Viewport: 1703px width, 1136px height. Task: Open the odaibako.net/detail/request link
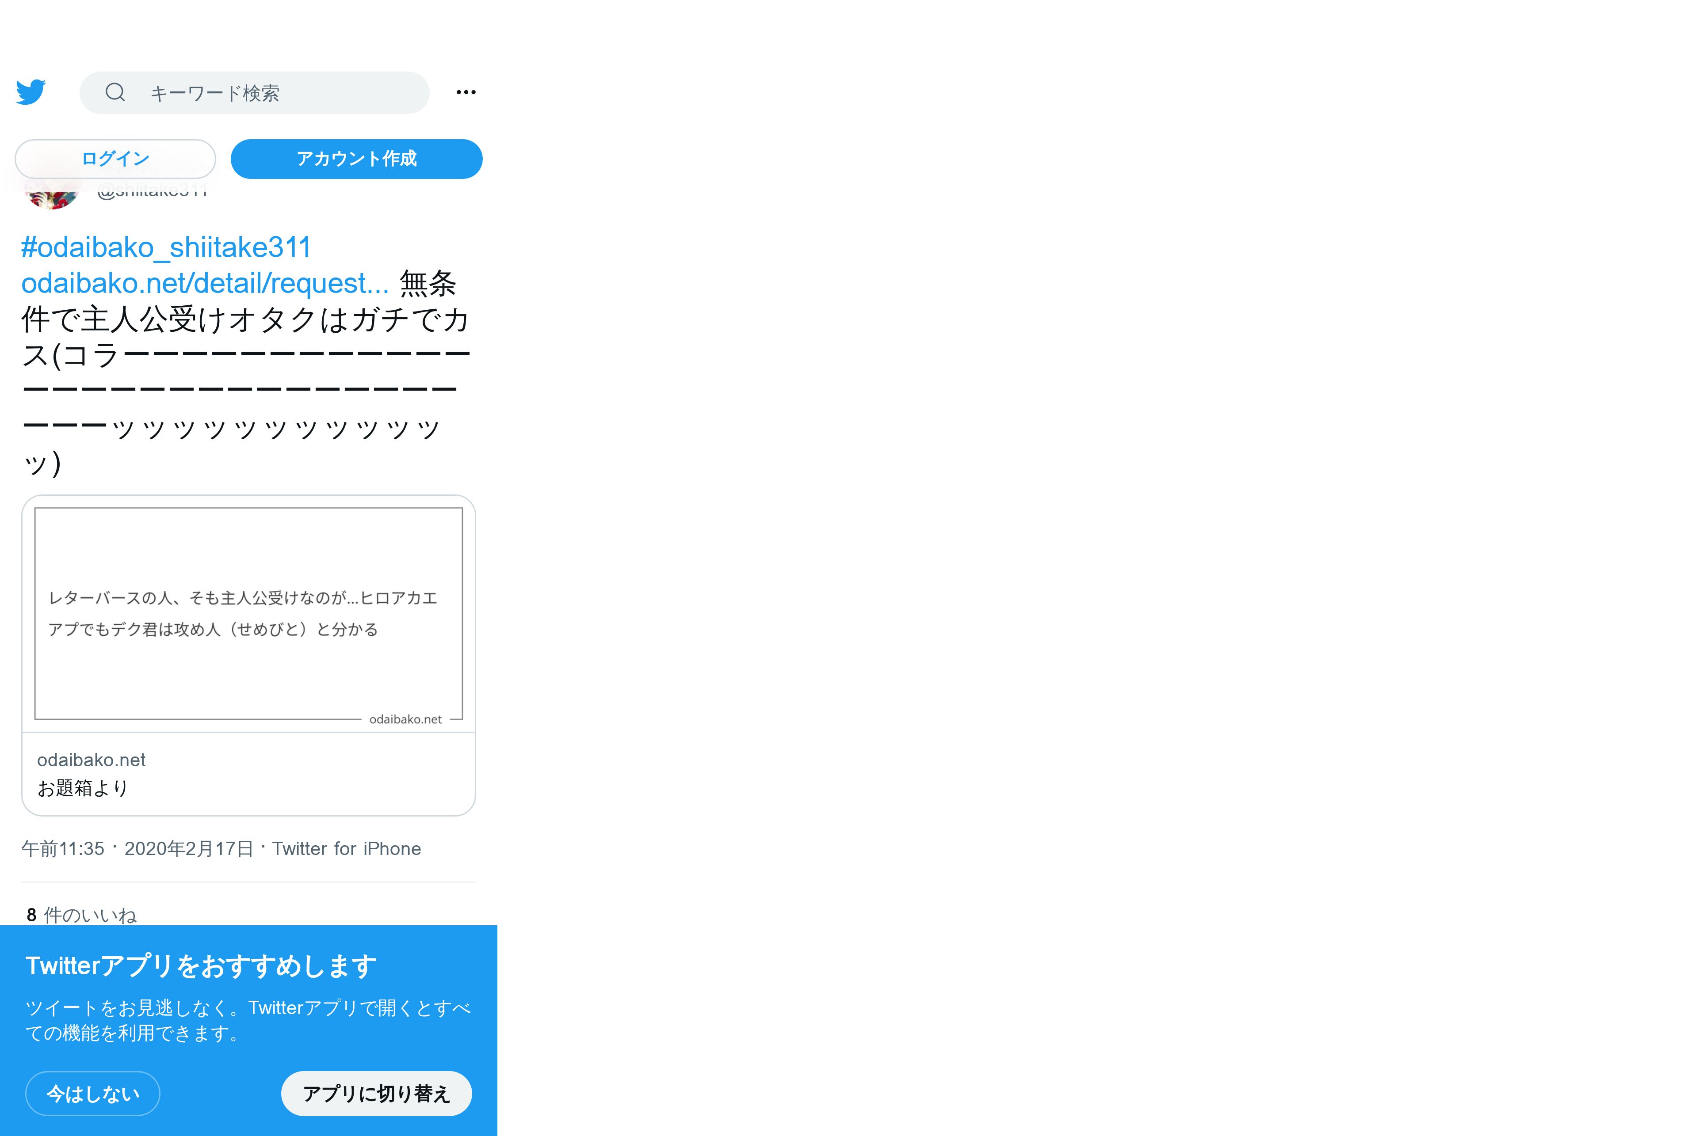[x=205, y=283]
